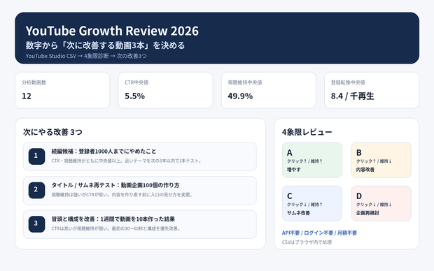Select quadrant C blue card サムネ改善
Viewport: 434px width, 271px height.
point(312,203)
